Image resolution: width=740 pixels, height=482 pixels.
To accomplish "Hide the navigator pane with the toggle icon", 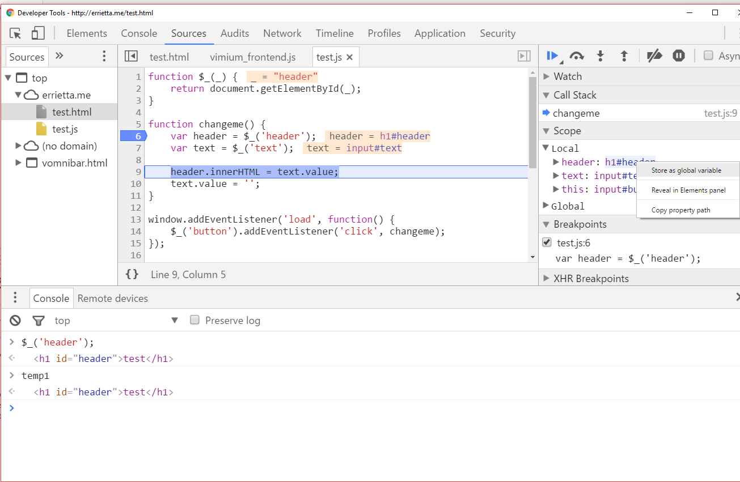I will coord(131,56).
